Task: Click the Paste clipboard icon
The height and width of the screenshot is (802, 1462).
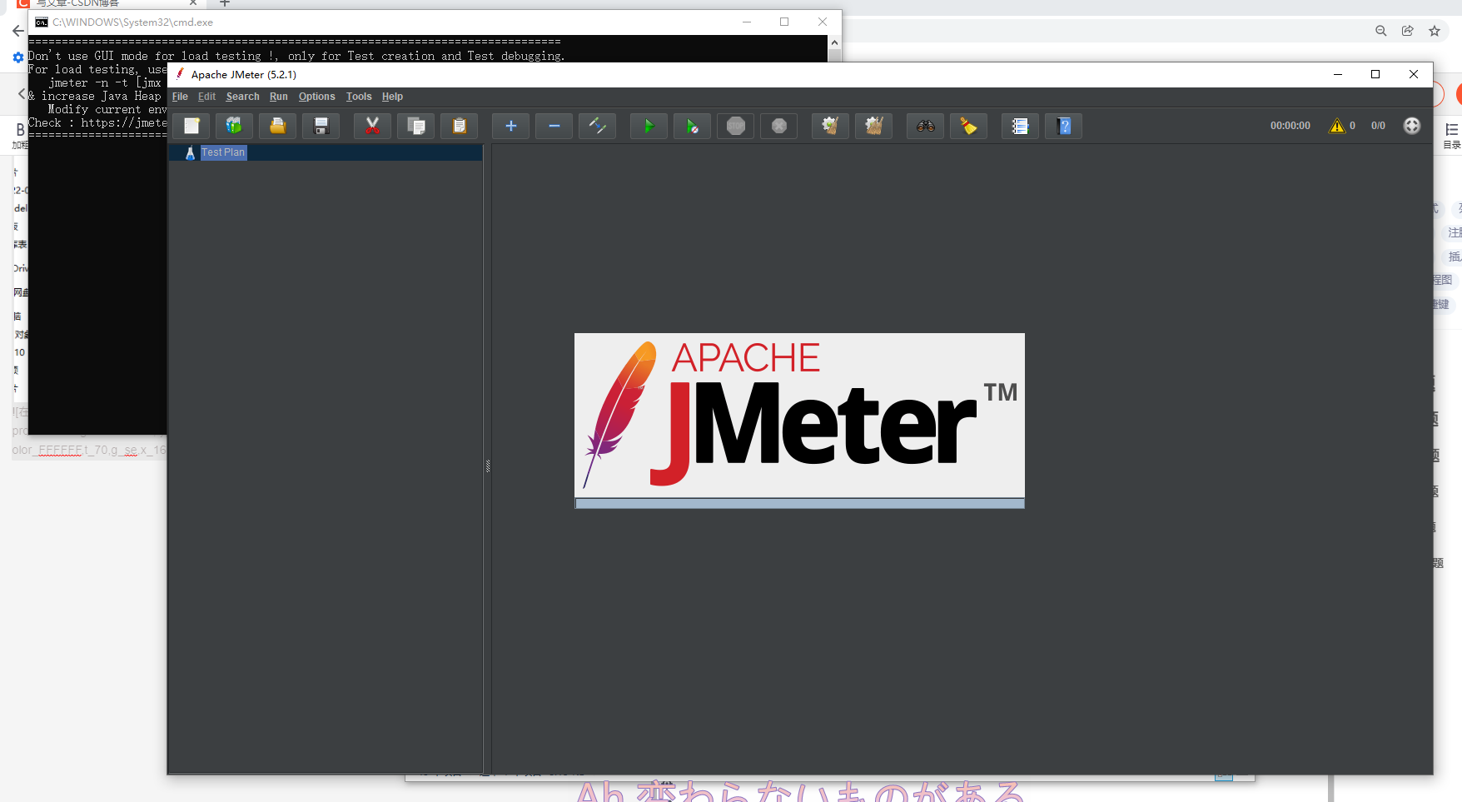Action: (459, 126)
